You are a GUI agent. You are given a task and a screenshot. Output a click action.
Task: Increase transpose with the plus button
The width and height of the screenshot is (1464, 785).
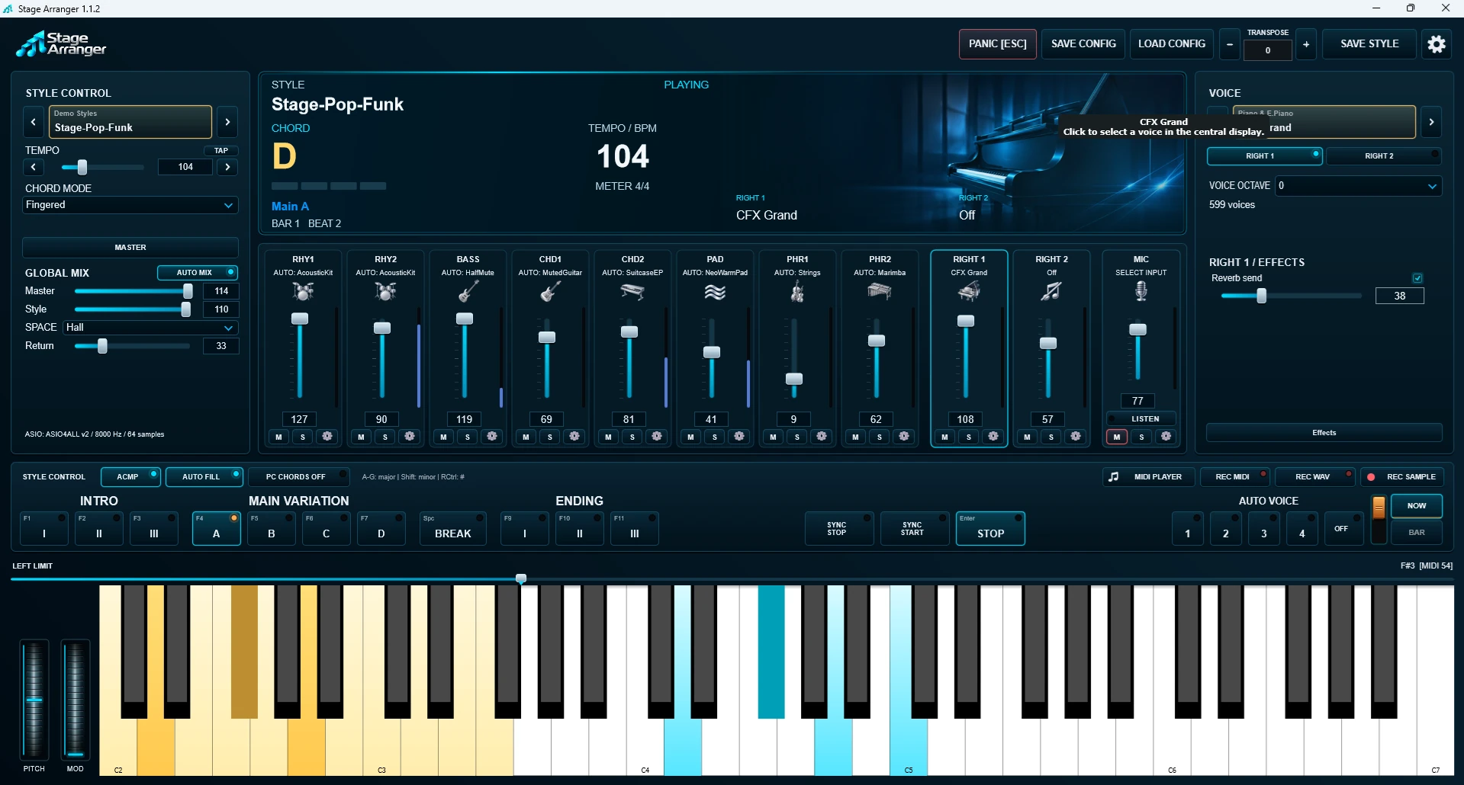(1306, 44)
